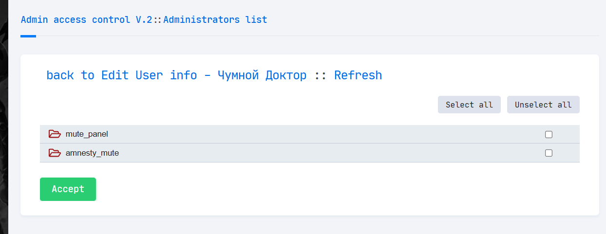The width and height of the screenshot is (606, 234).
Task: Confirm changes with the green Accept button
Action: coord(68,189)
